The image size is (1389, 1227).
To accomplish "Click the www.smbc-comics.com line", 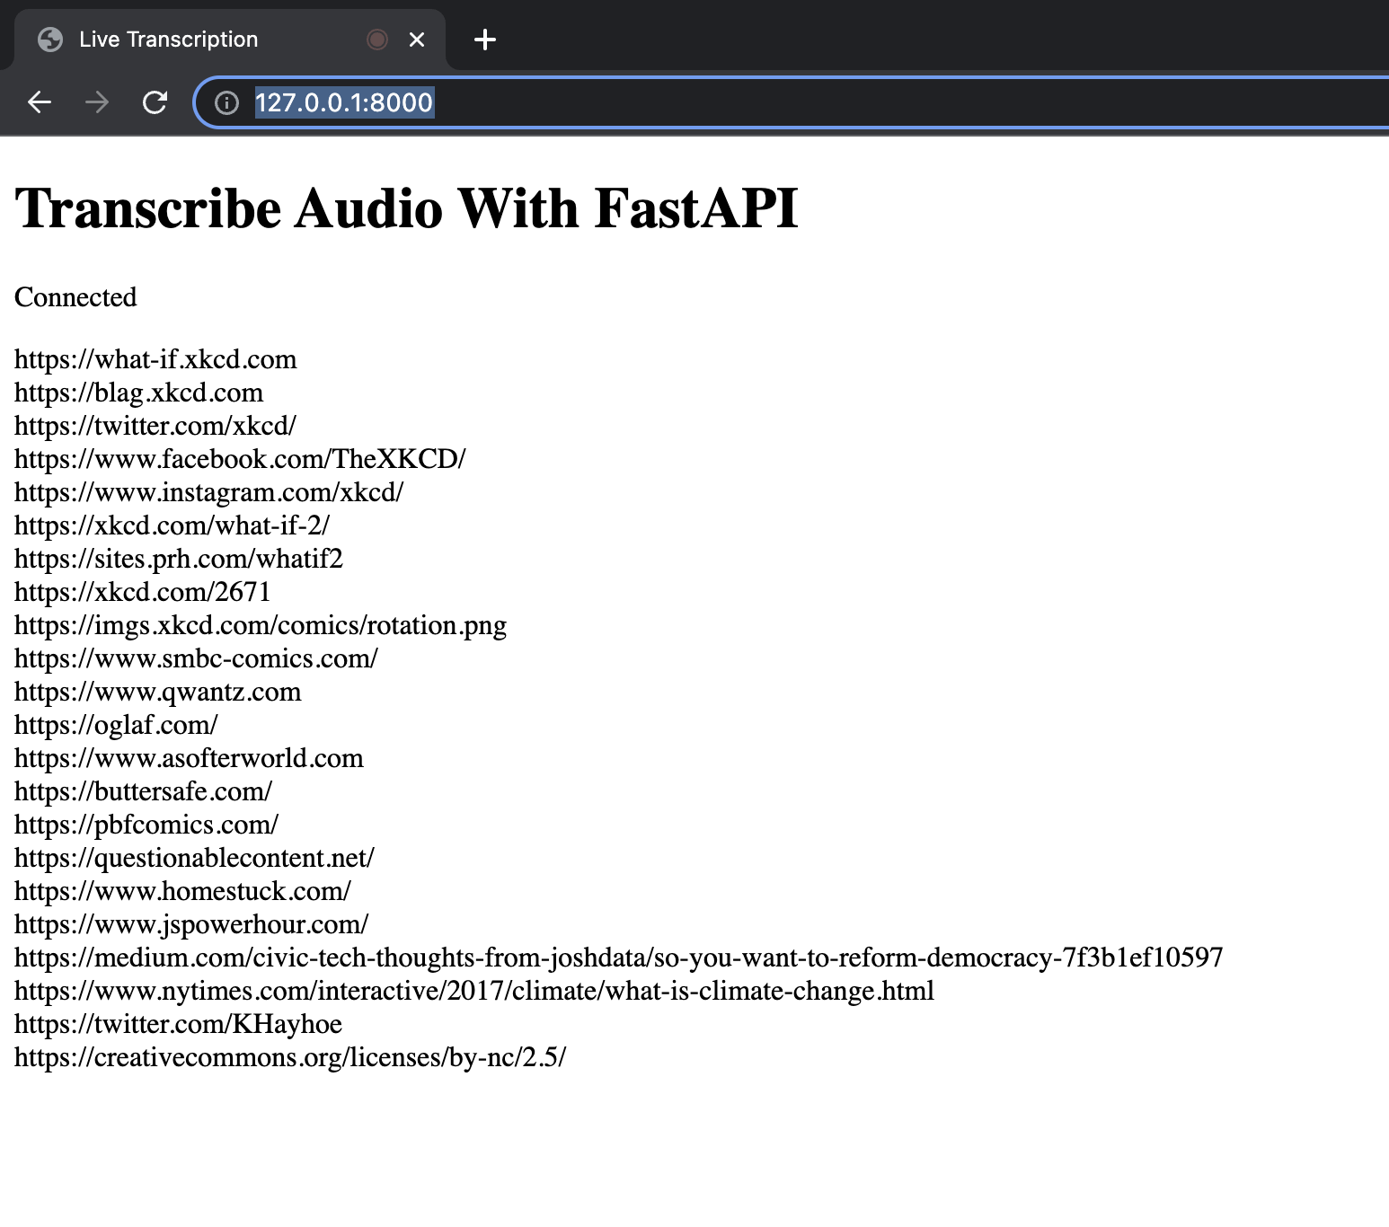I will (x=196, y=658).
